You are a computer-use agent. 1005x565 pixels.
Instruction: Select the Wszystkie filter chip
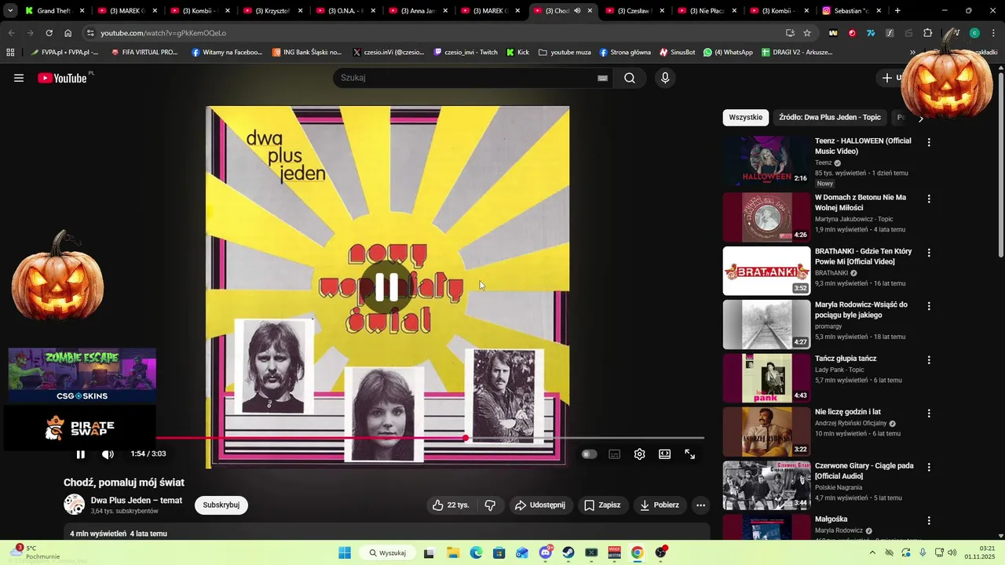pos(745,118)
